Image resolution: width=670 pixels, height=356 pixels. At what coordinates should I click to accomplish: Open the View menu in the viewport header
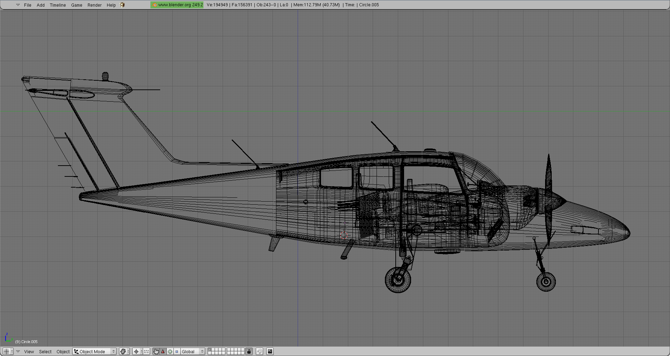click(29, 351)
